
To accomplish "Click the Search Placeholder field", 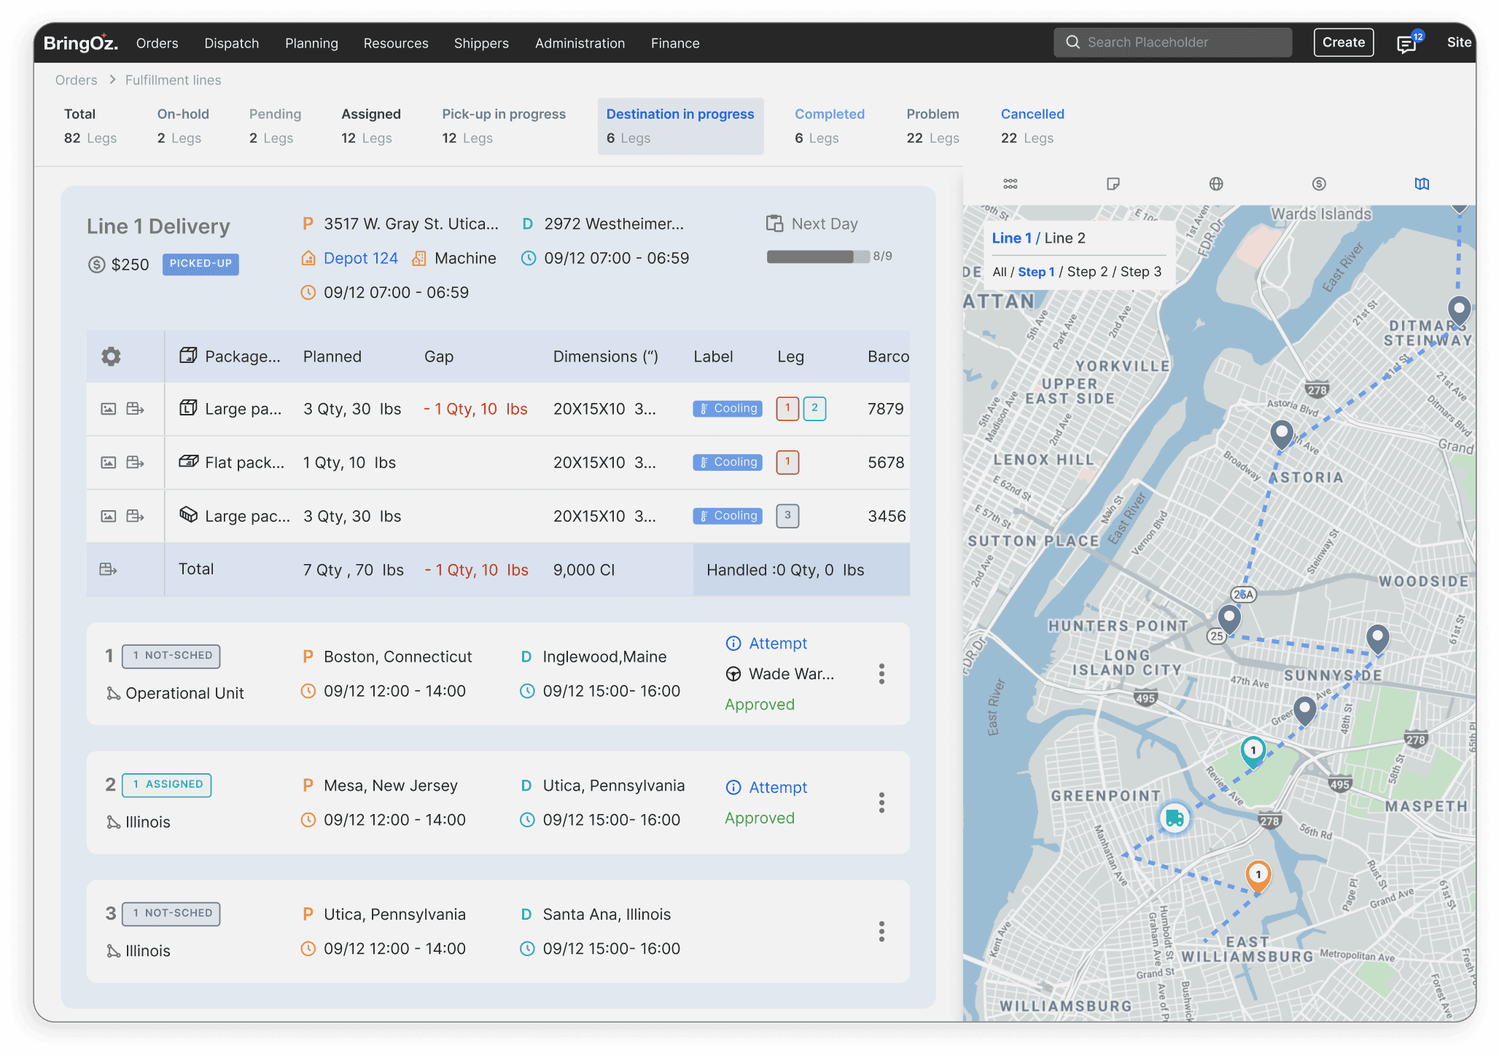I will point(1172,42).
